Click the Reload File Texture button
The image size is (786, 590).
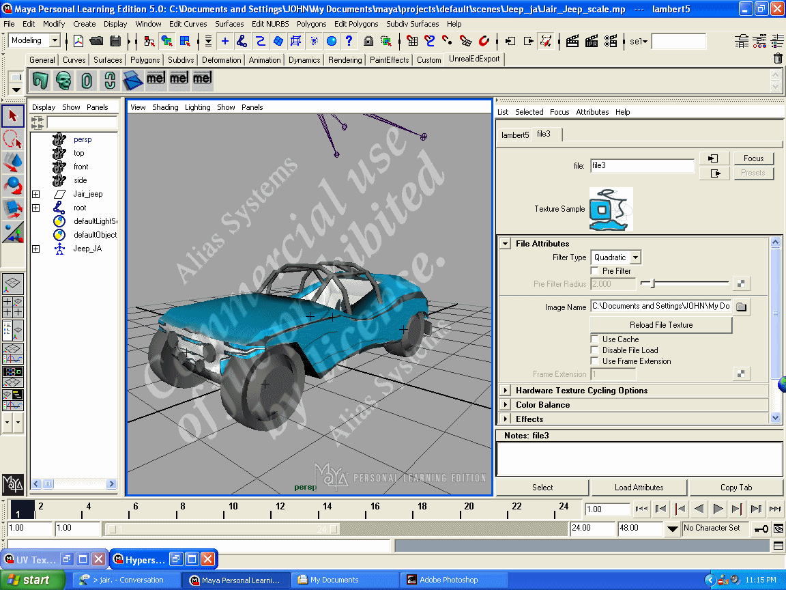click(x=661, y=325)
